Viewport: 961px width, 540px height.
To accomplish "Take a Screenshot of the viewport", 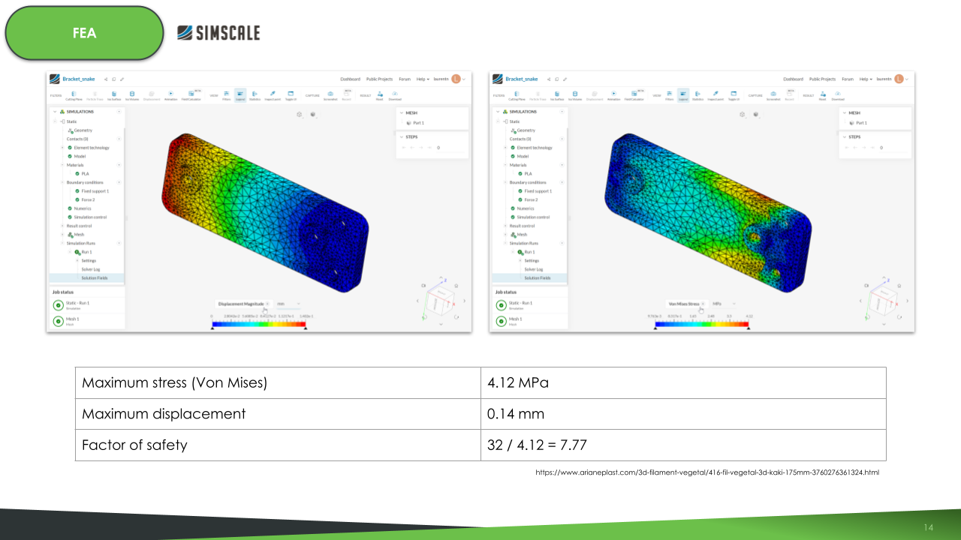I will [x=330, y=94].
